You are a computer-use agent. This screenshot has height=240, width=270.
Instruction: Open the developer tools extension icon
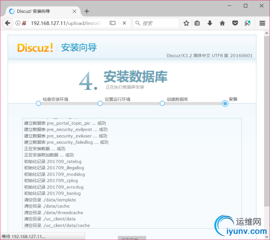coord(247,23)
